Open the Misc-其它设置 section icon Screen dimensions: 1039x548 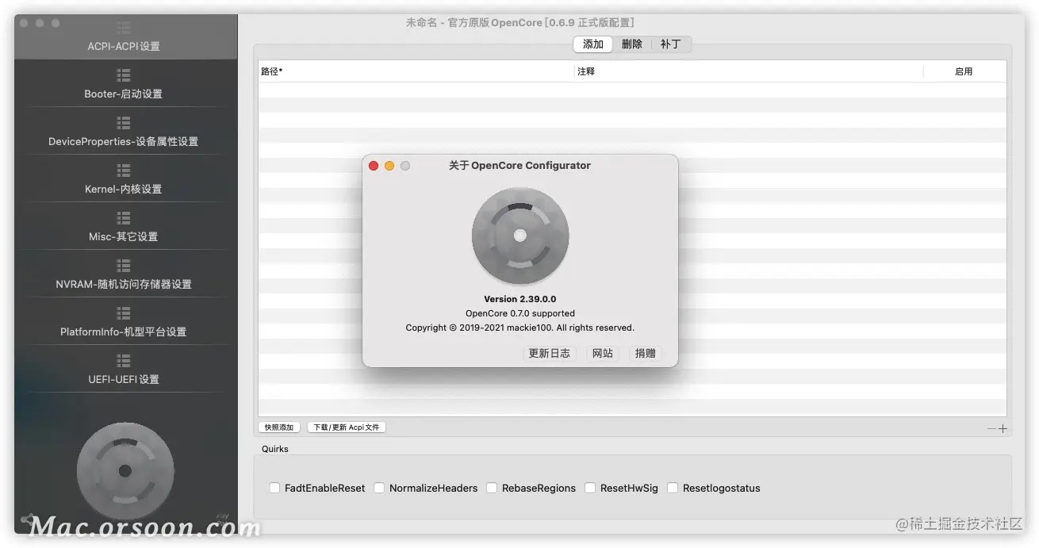tap(123, 218)
